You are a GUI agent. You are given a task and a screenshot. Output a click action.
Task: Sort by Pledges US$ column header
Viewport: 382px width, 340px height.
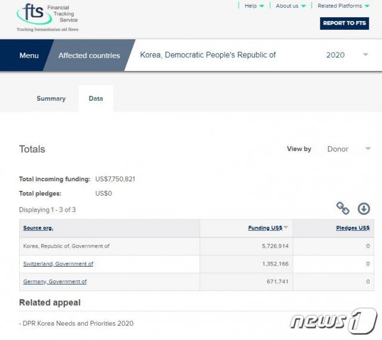(352, 228)
